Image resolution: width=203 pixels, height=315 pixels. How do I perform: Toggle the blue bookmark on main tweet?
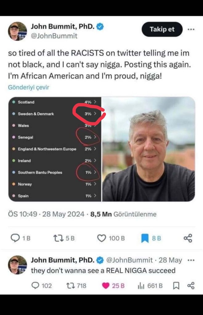click(145, 238)
